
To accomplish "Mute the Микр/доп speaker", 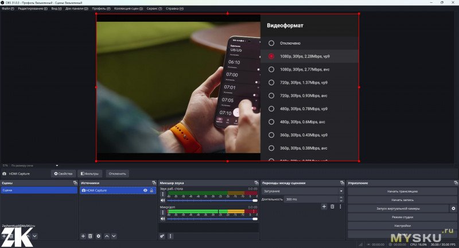I will pyautogui.click(x=163, y=218).
